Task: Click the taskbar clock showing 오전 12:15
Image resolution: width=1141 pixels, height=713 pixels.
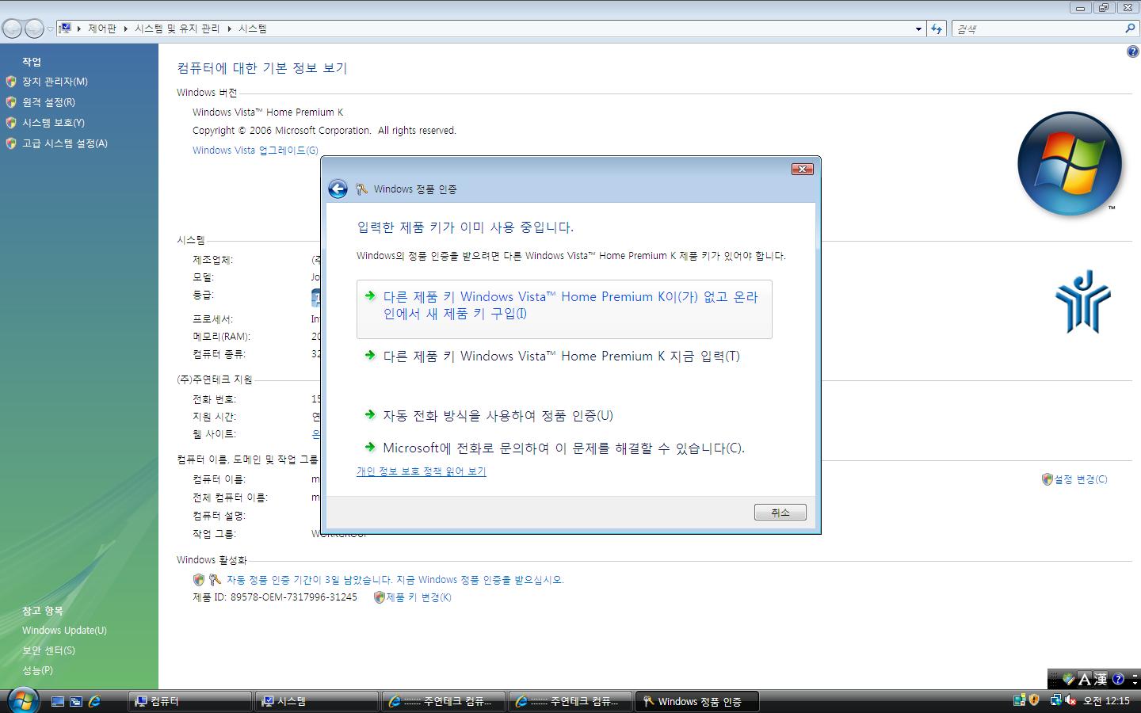Action: tap(1106, 701)
